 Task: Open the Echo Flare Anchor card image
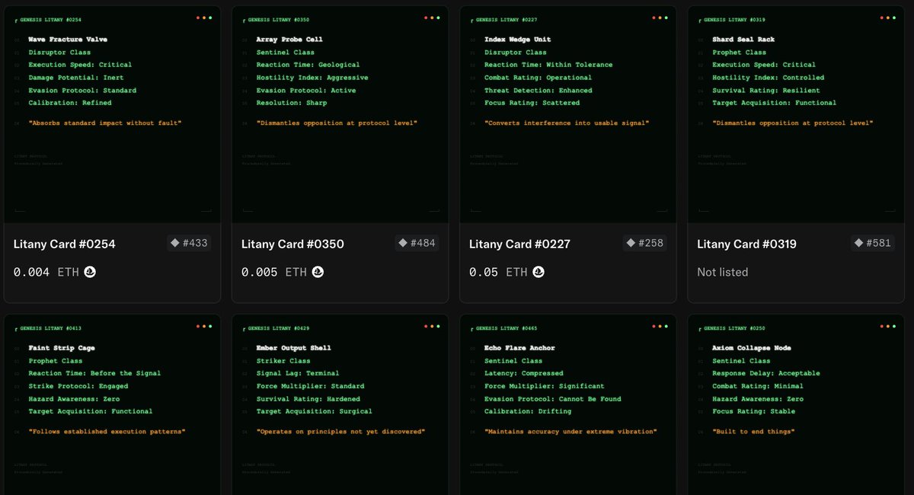click(x=568, y=405)
